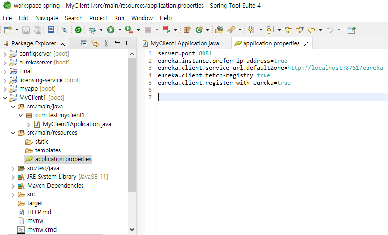
Task: Select mvnw.cmd file in tree
Action: coord(42,229)
